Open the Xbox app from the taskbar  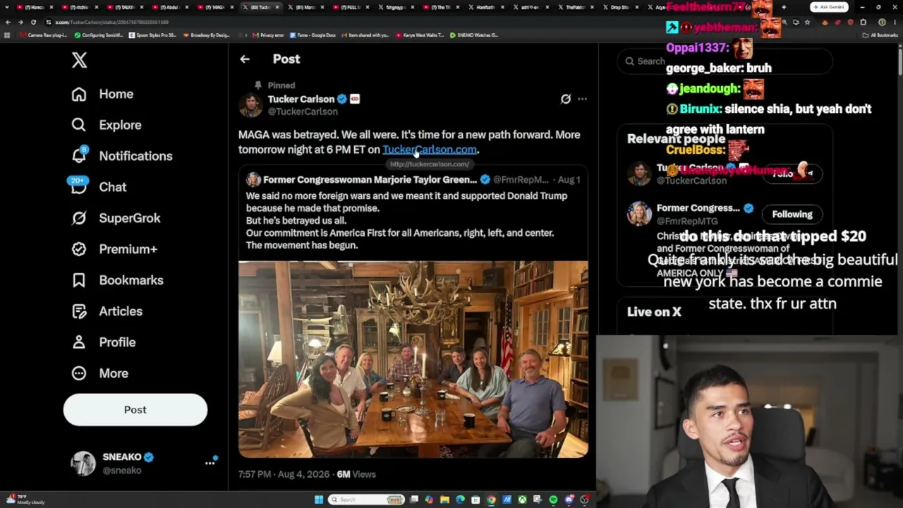(522, 500)
